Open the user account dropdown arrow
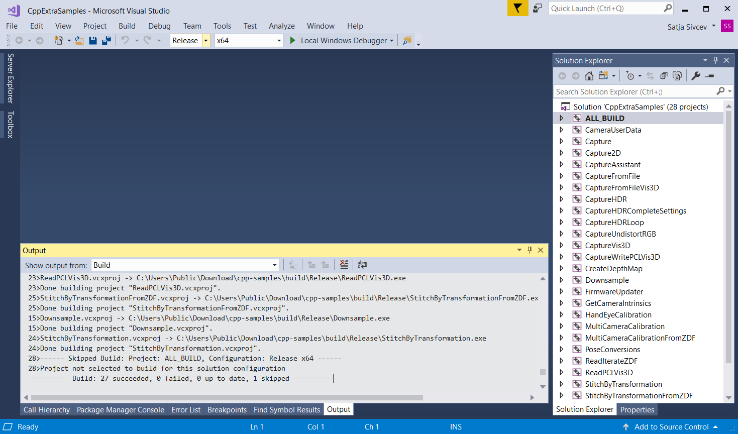Viewport: 738px width, 434px height. [x=714, y=26]
